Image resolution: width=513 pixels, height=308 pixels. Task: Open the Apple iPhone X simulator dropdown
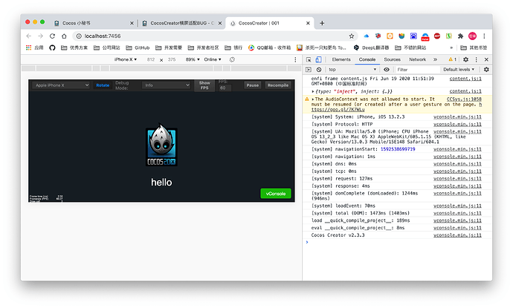61,85
